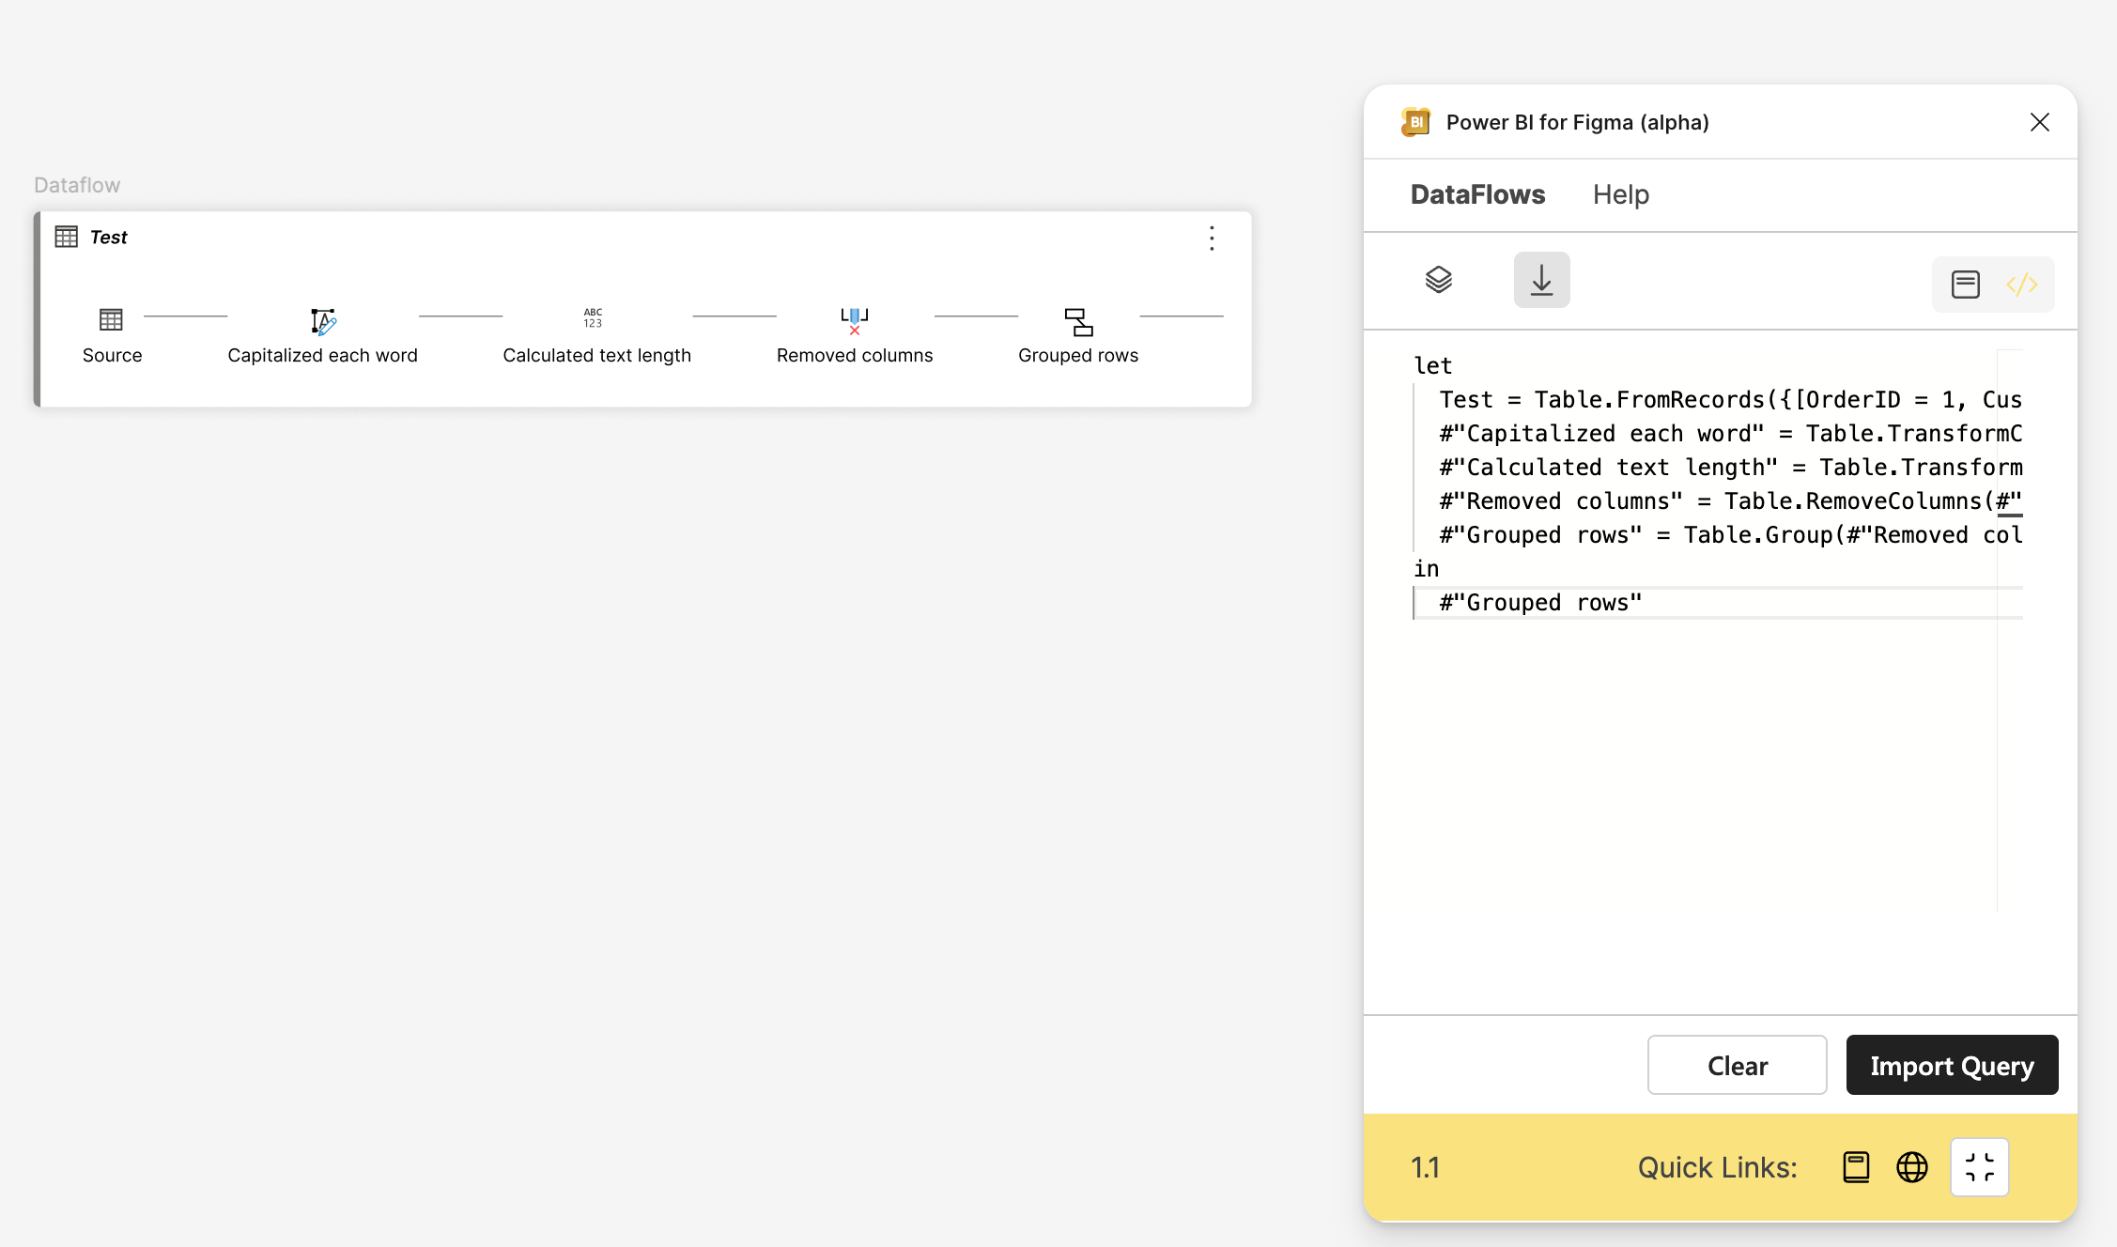
Task: Click the "Power BI for Figma (alpha)" title
Action: click(x=1577, y=122)
